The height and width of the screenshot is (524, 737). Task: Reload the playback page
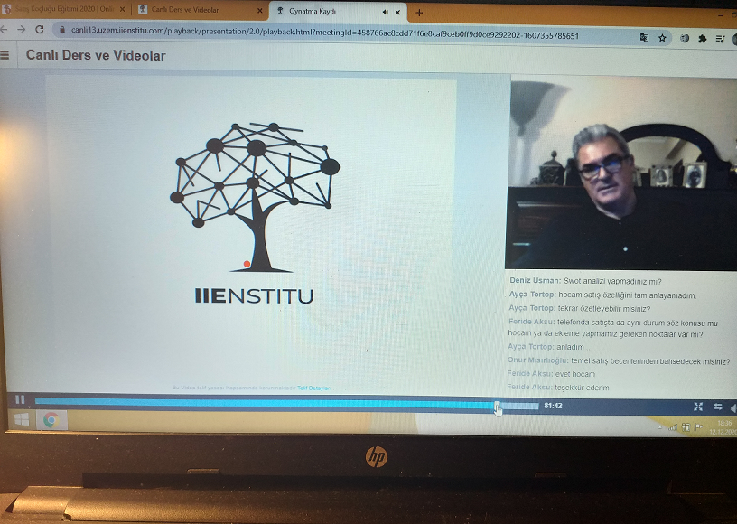pyautogui.click(x=40, y=30)
